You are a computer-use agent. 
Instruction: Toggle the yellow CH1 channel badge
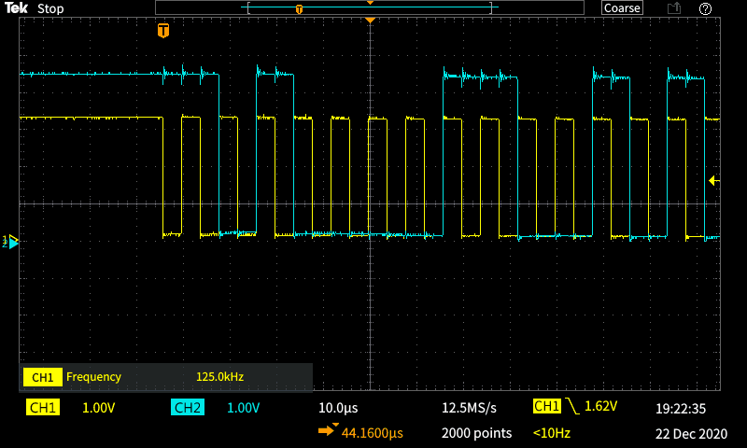43,408
